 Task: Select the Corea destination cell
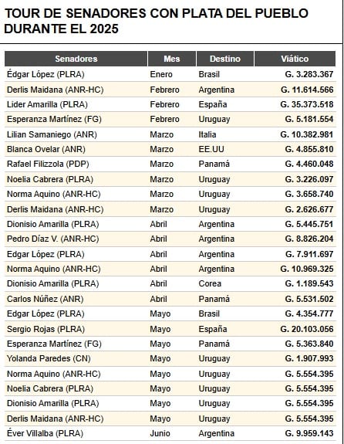(210, 283)
